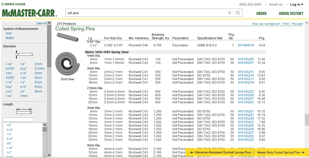Click the Metric 1050-1095 Spring Steel heading
Screen dimensions: 309x158
[x=107, y=52]
